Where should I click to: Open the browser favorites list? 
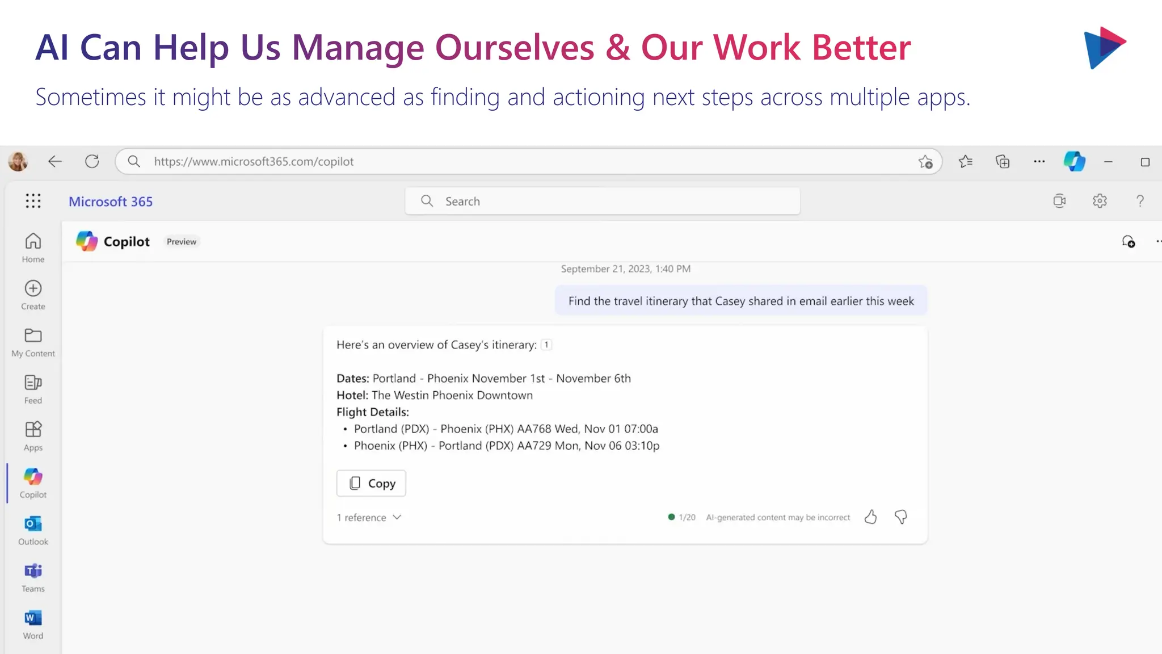pyautogui.click(x=965, y=162)
